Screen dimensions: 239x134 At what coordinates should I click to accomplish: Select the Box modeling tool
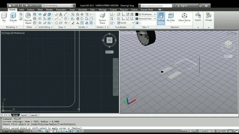tap(4, 17)
